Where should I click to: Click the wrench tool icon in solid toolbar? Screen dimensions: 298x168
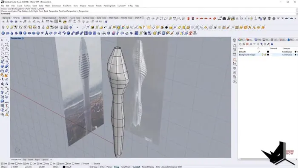pos(145,33)
